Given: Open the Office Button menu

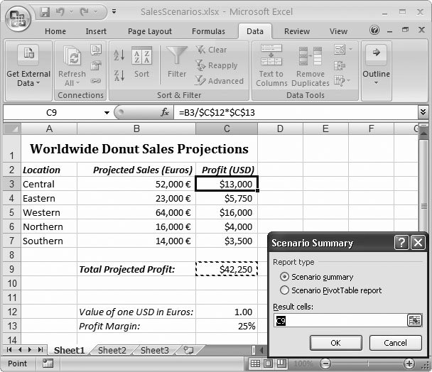Looking at the screenshot, I should [18, 18].
